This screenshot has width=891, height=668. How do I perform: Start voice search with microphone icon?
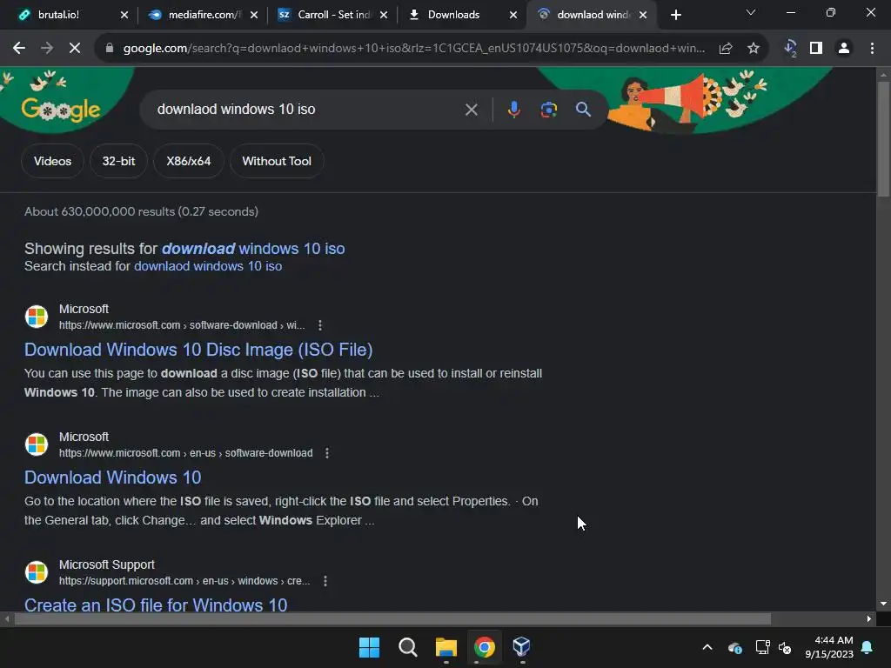click(x=513, y=110)
